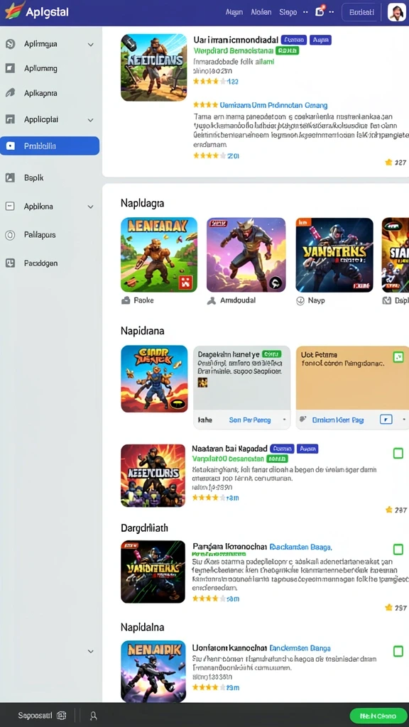Image resolution: width=409 pixels, height=727 pixels.
Task: Open the Emlam Ken Pag link
Action: [x=337, y=420]
